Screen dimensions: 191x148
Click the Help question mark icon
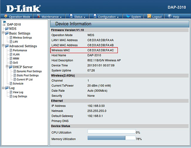(170, 17)
